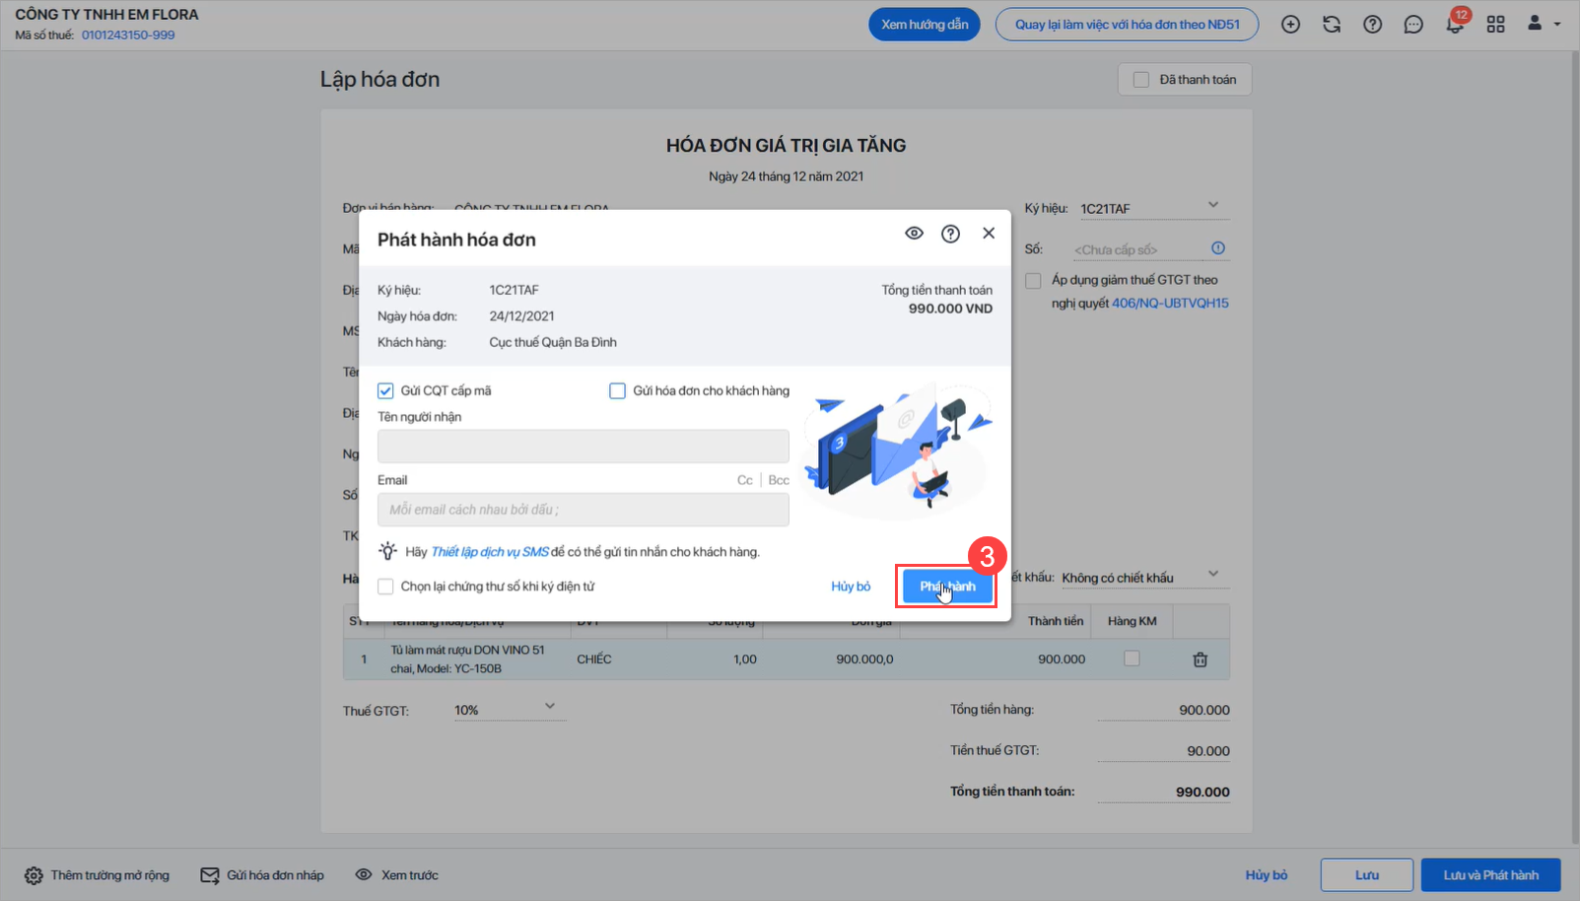Screen dimensions: 1580x901
Task: Open the user account menu icon
Action: tap(1543, 24)
